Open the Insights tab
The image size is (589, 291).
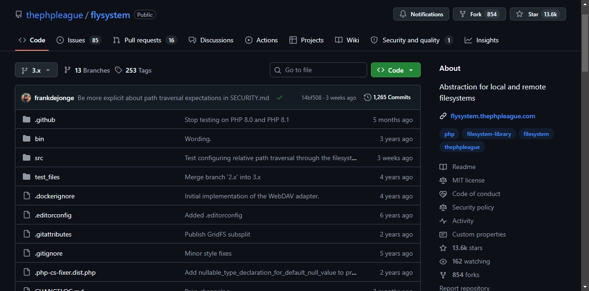coord(481,40)
